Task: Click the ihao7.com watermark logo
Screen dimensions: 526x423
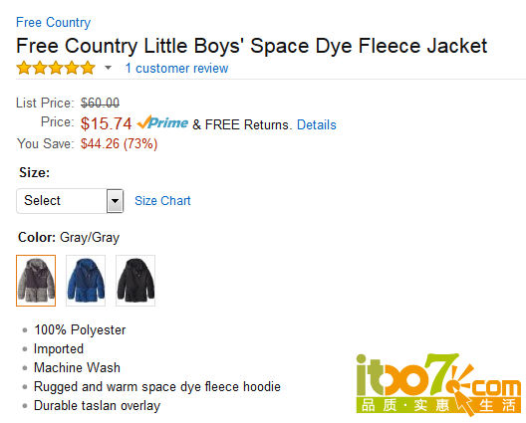Action: (438, 384)
